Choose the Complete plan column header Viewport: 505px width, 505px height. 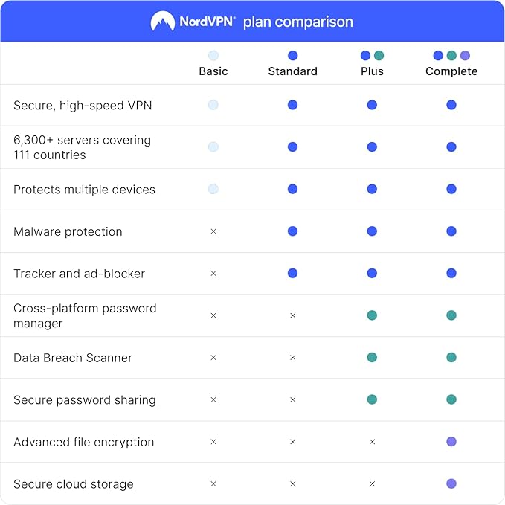(x=451, y=71)
